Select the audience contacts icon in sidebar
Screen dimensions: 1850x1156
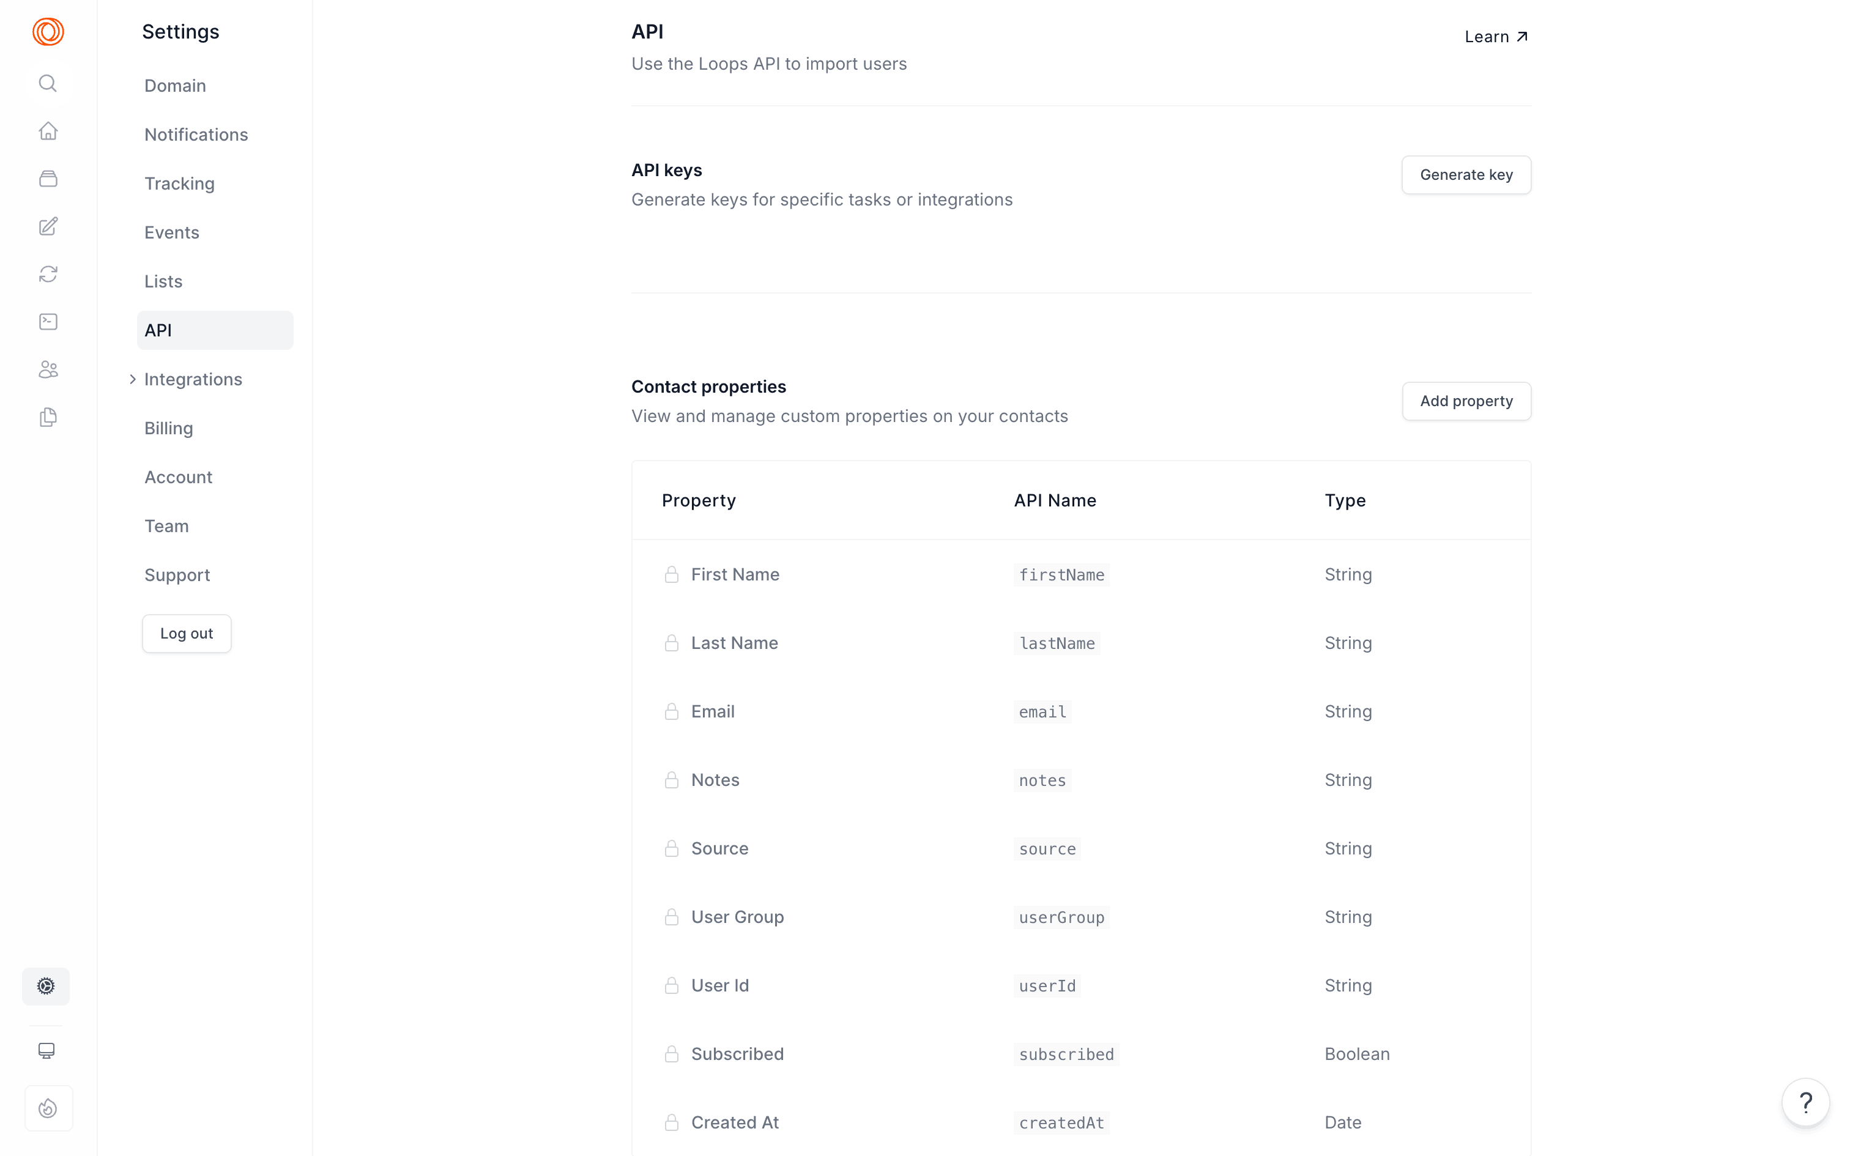click(x=47, y=369)
